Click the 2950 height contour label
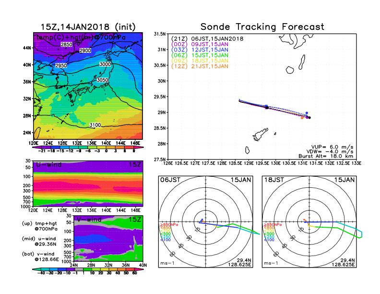This screenshot has height=294, width=380. pyautogui.click(x=61, y=66)
